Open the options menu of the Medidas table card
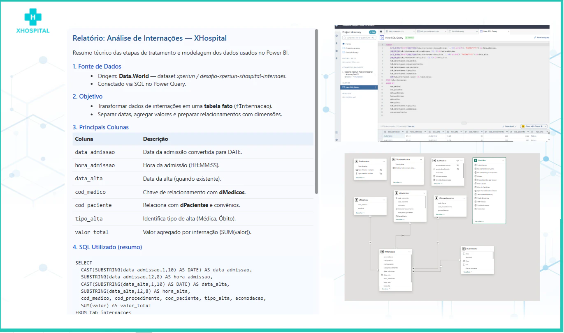The image size is (564, 333). pos(502,161)
